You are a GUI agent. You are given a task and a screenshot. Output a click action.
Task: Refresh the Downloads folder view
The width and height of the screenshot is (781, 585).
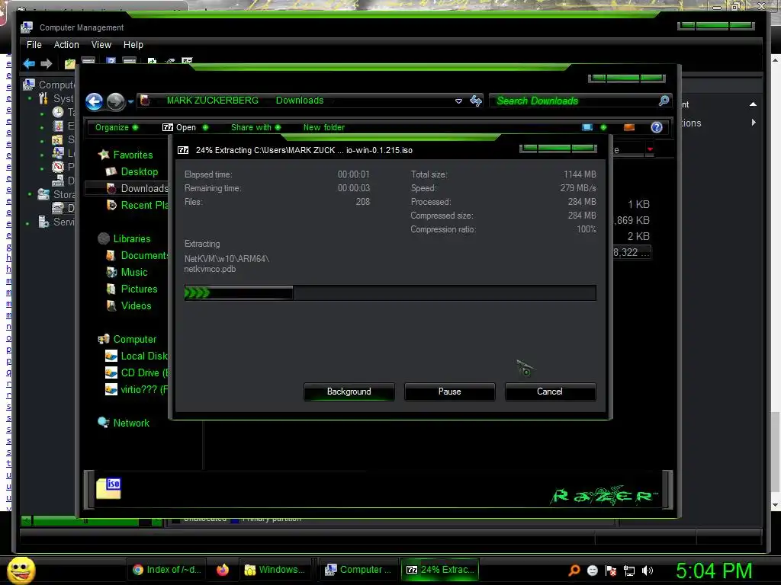pyautogui.click(x=476, y=101)
